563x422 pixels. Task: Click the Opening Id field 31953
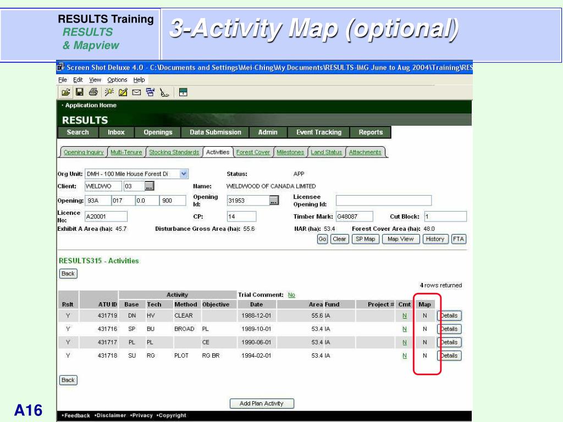coord(248,201)
